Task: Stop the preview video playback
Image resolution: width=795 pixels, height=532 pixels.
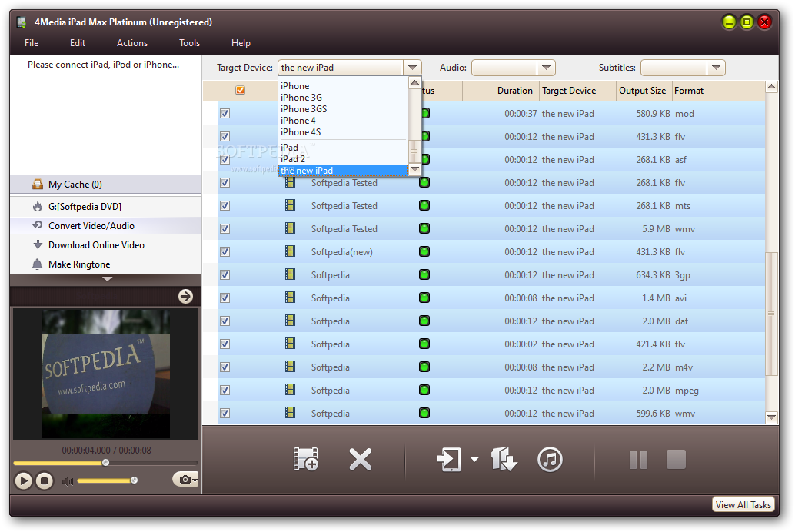Action: 45,480
